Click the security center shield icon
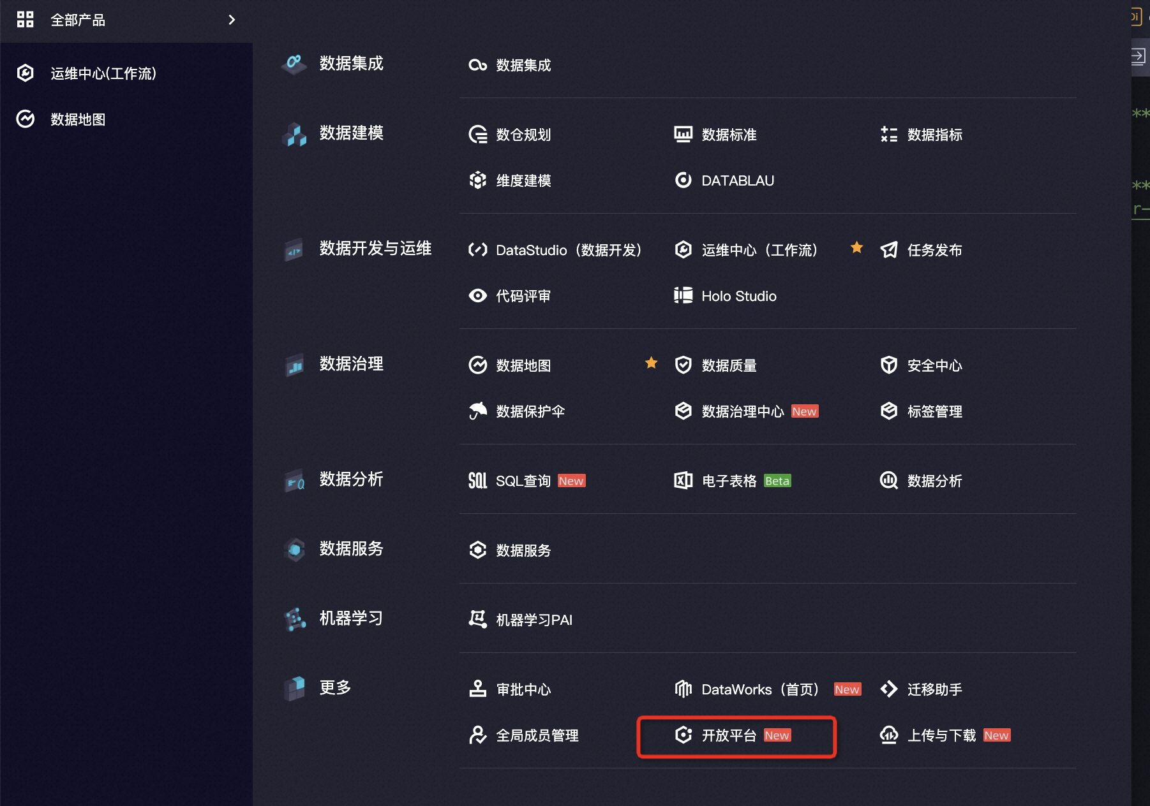Viewport: 1150px width, 806px height. click(x=888, y=365)
